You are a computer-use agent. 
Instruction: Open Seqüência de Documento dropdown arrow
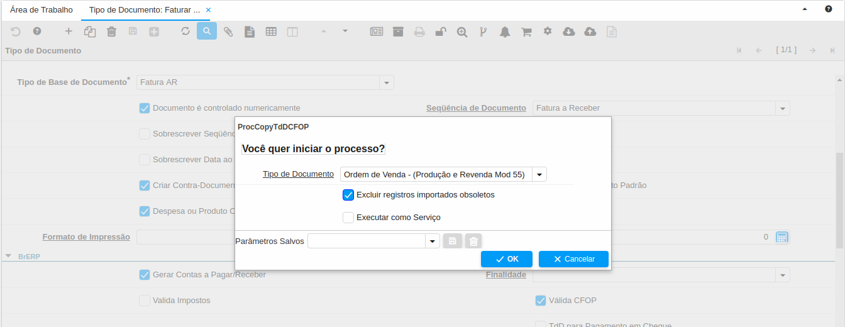[x=783, y=108]
